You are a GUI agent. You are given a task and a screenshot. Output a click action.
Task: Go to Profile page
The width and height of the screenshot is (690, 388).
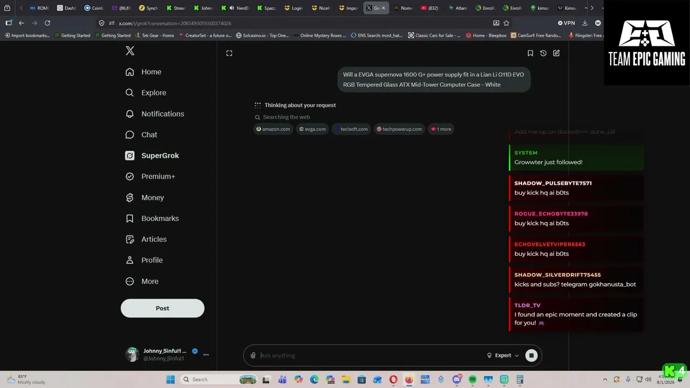point(144,260)
